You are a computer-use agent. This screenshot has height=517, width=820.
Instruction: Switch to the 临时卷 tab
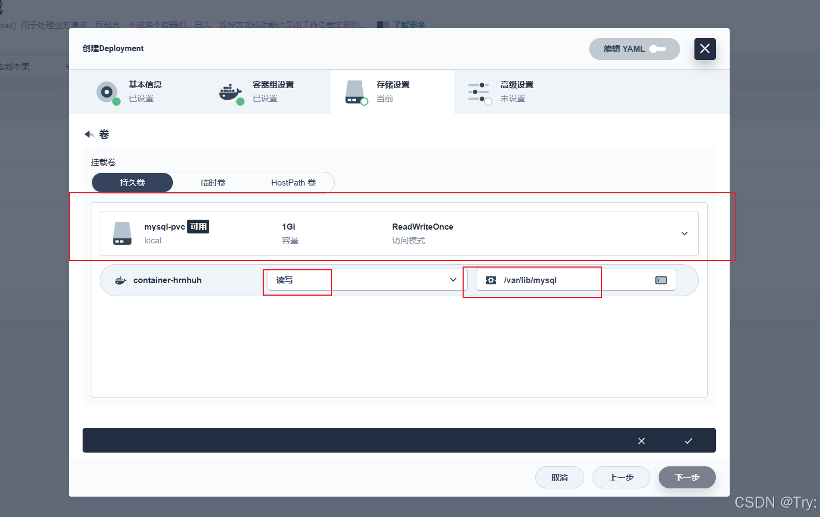click(213, 182)
